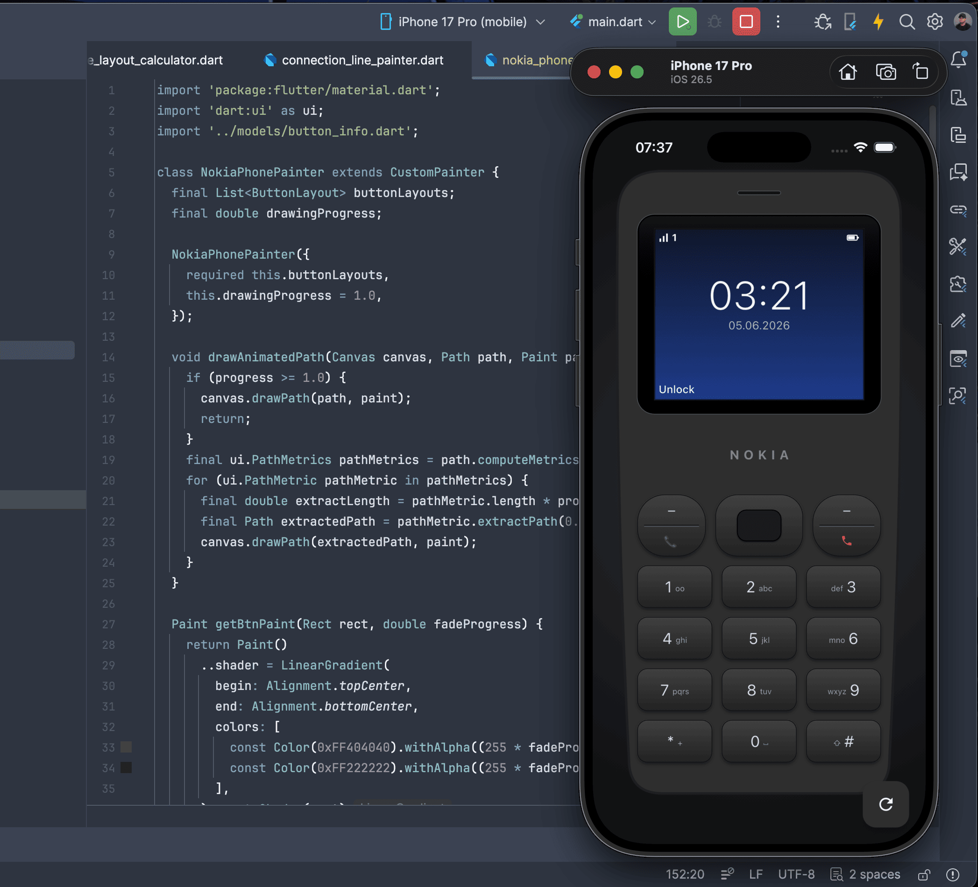Run the app with the green play button
The width and height of the screenshot is (978, 887).
pos(682,22)
